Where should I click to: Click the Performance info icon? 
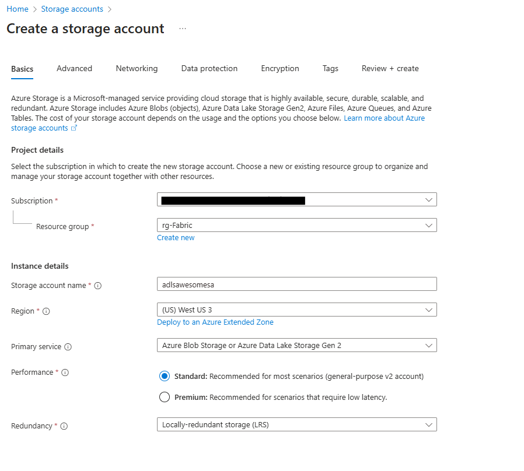coord(65,372)
